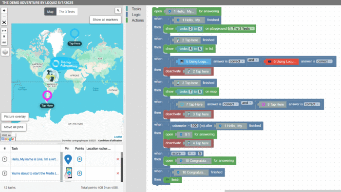Open the map layers icon

click(5, 52)
